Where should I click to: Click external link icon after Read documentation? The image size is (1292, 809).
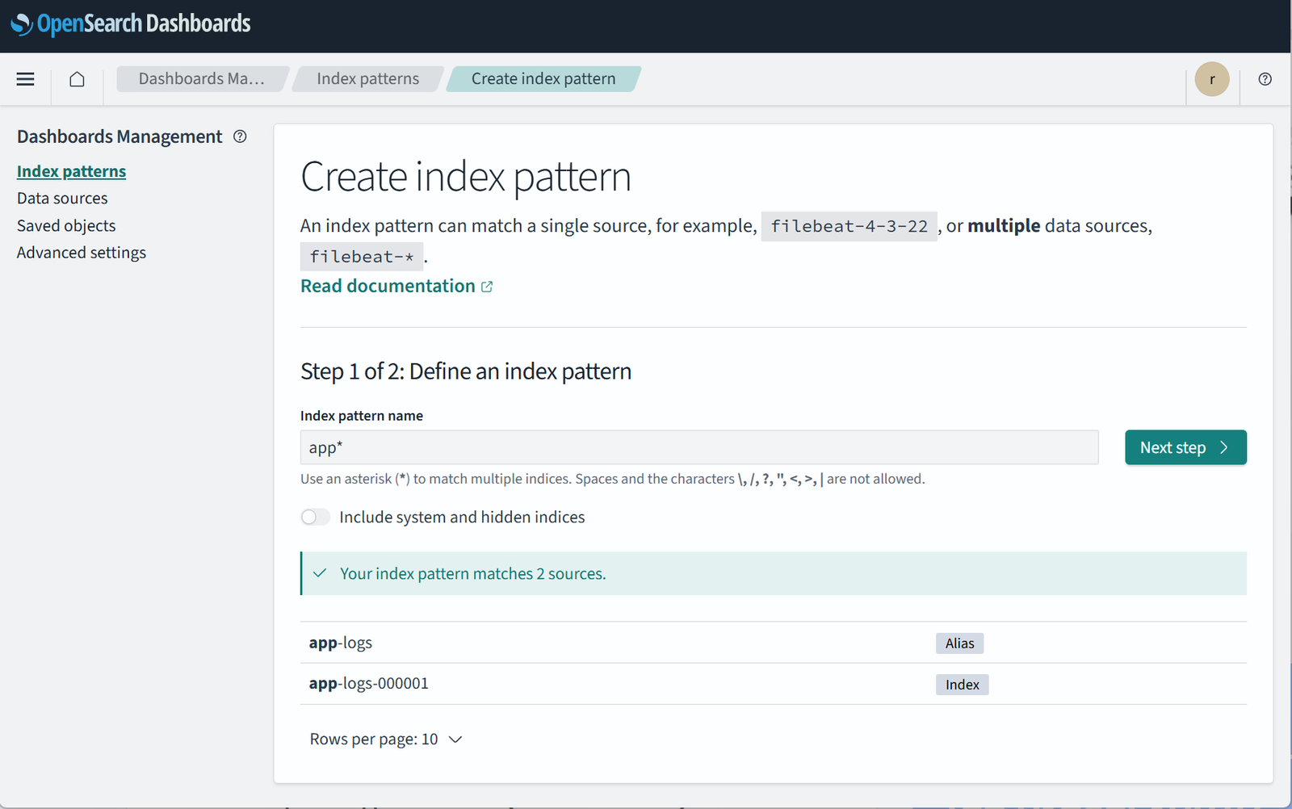pyautogui.click(x=487, y=287)
